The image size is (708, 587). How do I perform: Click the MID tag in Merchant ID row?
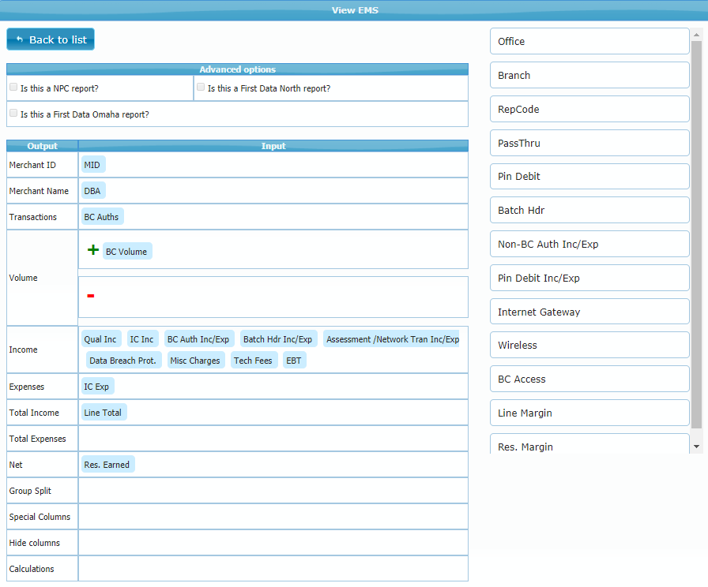[92, 165]
